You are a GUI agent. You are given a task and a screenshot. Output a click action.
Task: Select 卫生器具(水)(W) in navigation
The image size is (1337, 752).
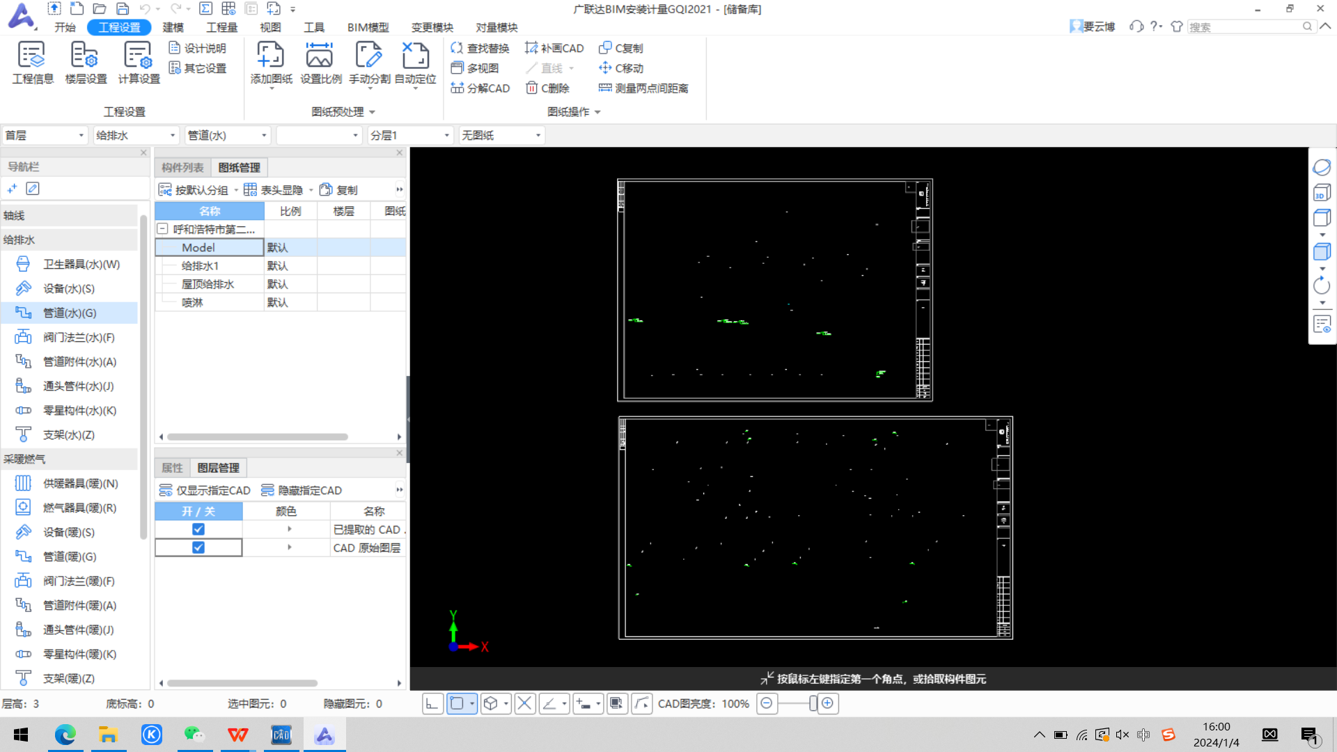(68, 264)
